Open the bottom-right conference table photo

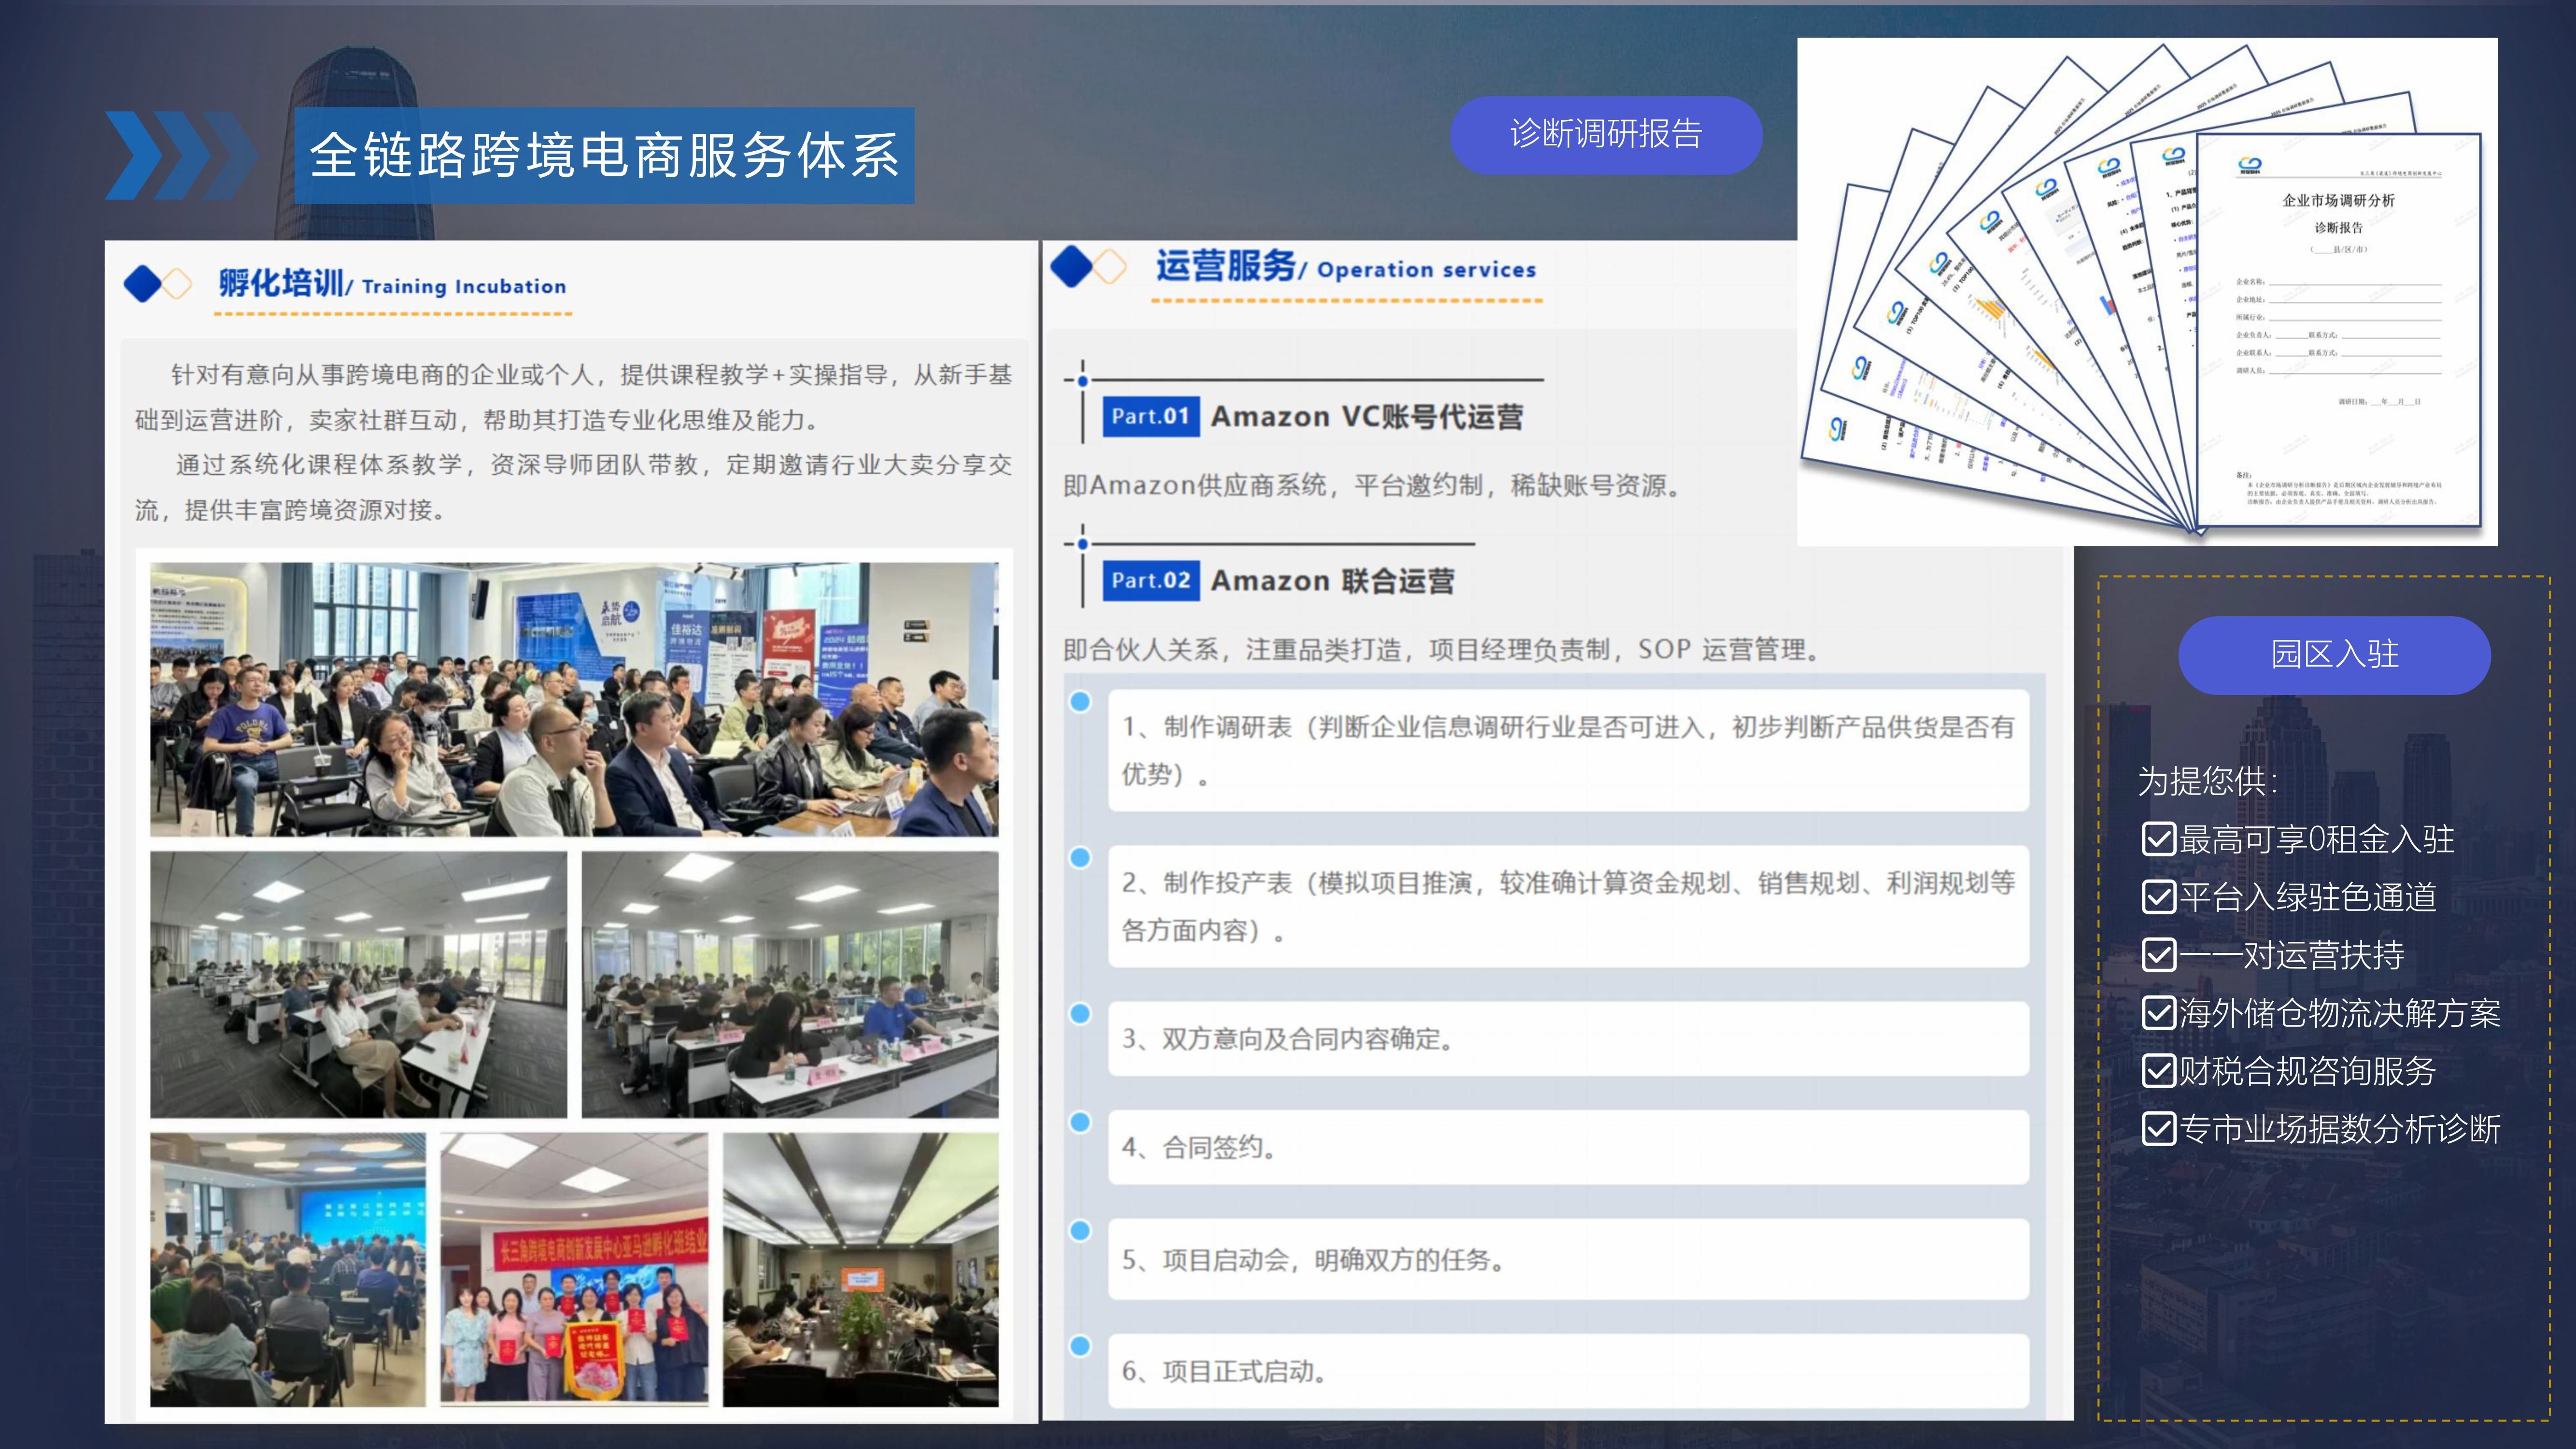(860, 1269)
